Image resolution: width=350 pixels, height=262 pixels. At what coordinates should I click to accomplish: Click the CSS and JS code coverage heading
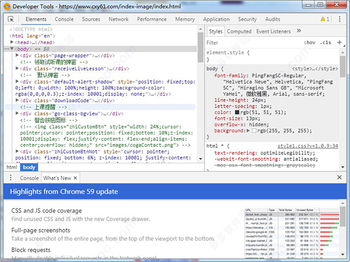(47, 211)
